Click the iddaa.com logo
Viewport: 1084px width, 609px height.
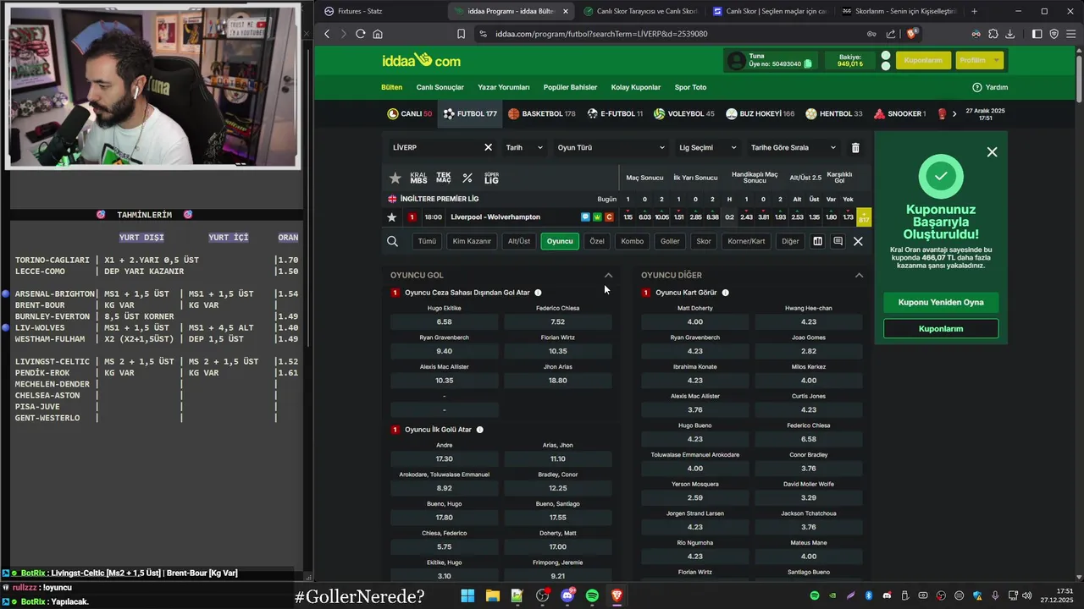pos(421,60)
